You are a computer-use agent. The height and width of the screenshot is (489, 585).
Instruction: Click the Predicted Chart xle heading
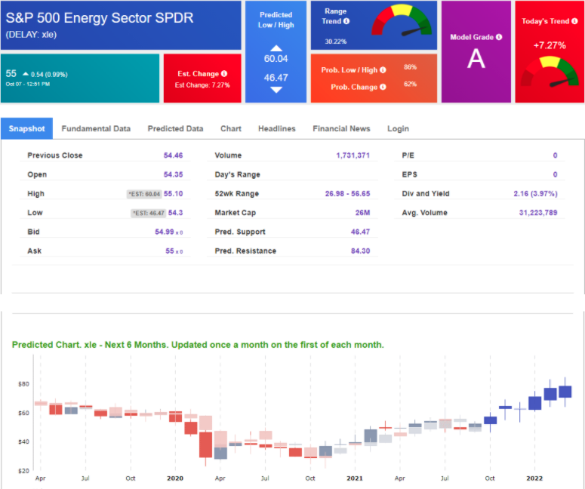(x=198, y=345)
